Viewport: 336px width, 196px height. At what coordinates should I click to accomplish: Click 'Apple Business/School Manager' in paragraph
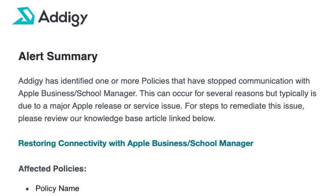78,93
